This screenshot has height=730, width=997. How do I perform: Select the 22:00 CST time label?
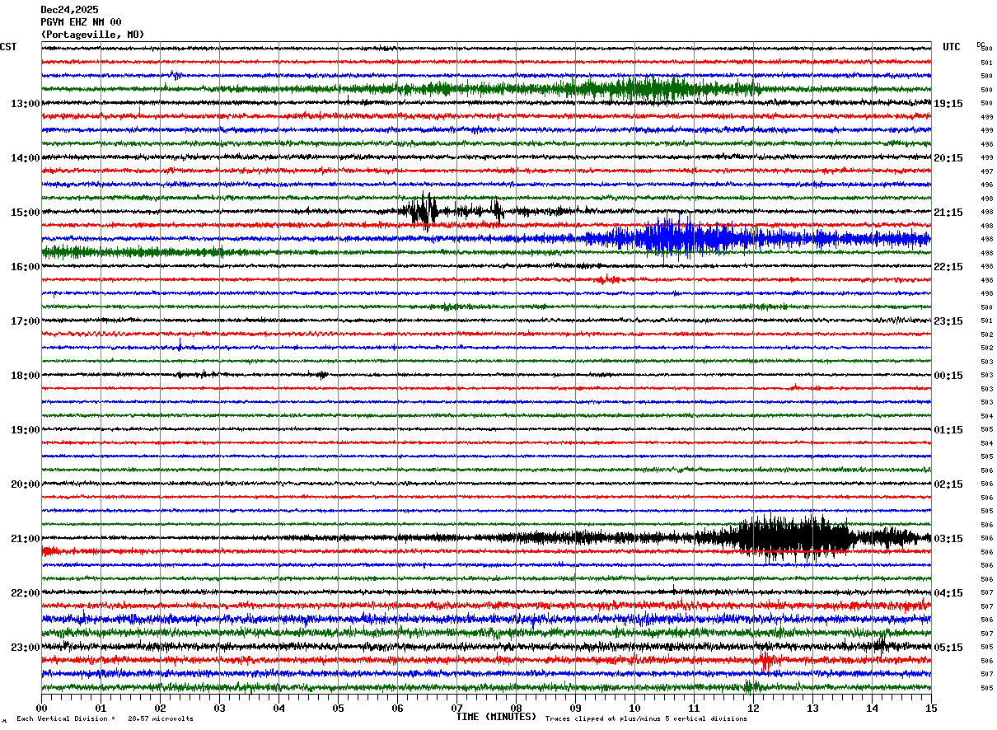click(25, 593)
